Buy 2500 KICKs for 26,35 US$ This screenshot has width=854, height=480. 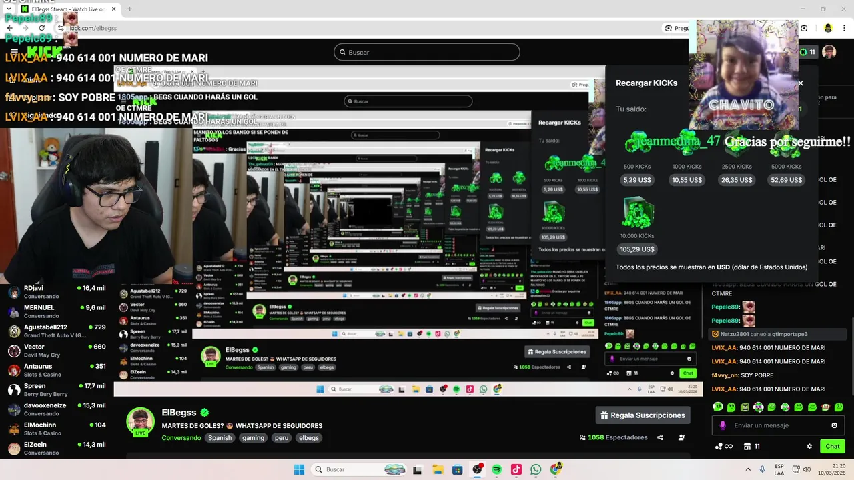737,180
